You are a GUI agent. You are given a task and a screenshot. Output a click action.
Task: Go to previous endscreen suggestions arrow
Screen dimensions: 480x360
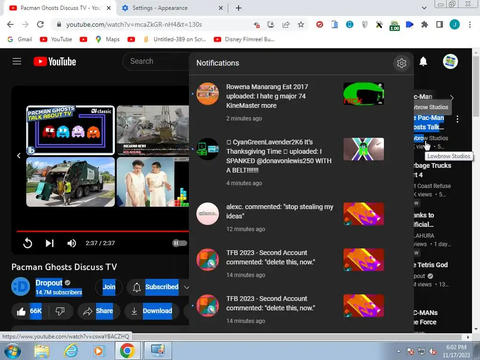point(19,156)
